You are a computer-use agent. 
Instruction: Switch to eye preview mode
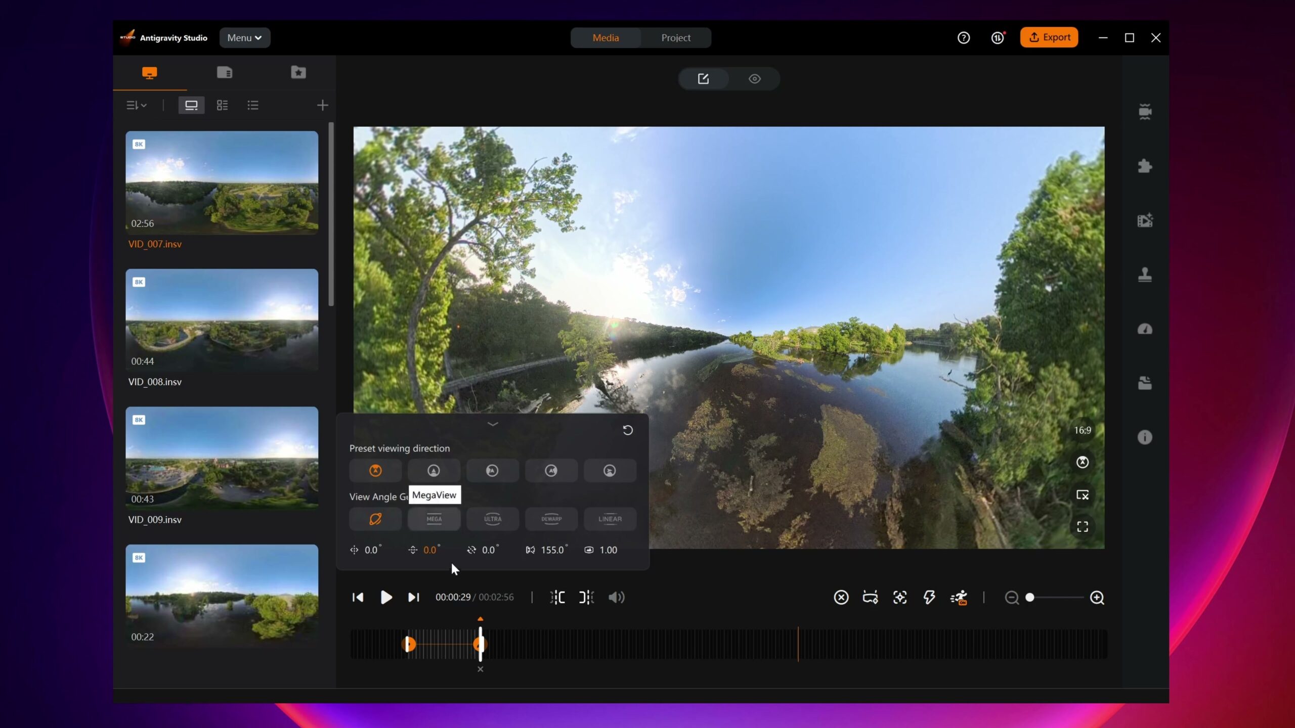754,79
